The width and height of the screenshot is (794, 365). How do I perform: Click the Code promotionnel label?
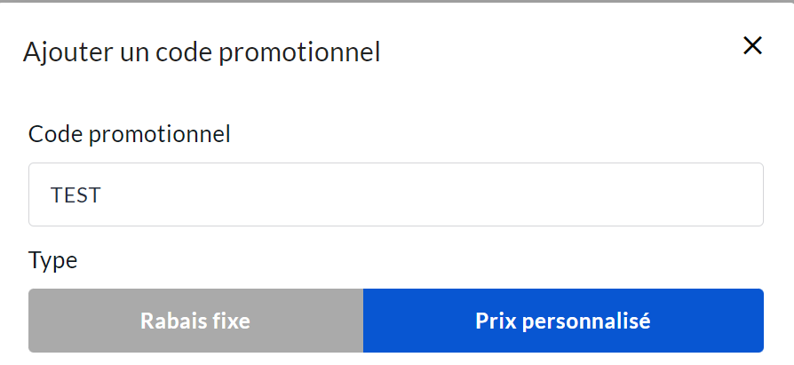(130, 134)
